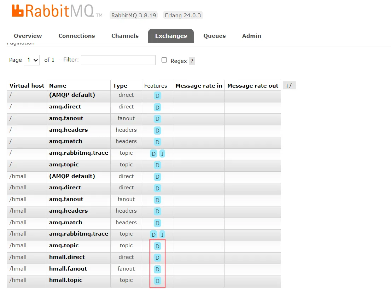Screen dimensions: 391x290
Task: Click the Filter input field
Action: click(x=118, y=60)
